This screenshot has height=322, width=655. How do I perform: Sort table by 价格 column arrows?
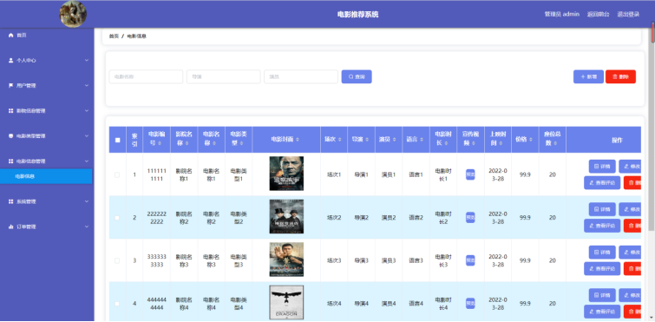pos(531,140)
